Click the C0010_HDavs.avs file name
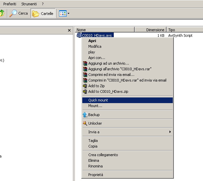 click(x=97, y=35)
